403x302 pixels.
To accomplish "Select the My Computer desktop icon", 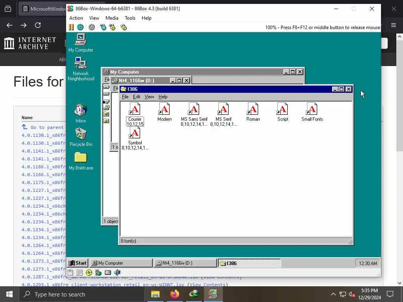I will coord(81,43).
